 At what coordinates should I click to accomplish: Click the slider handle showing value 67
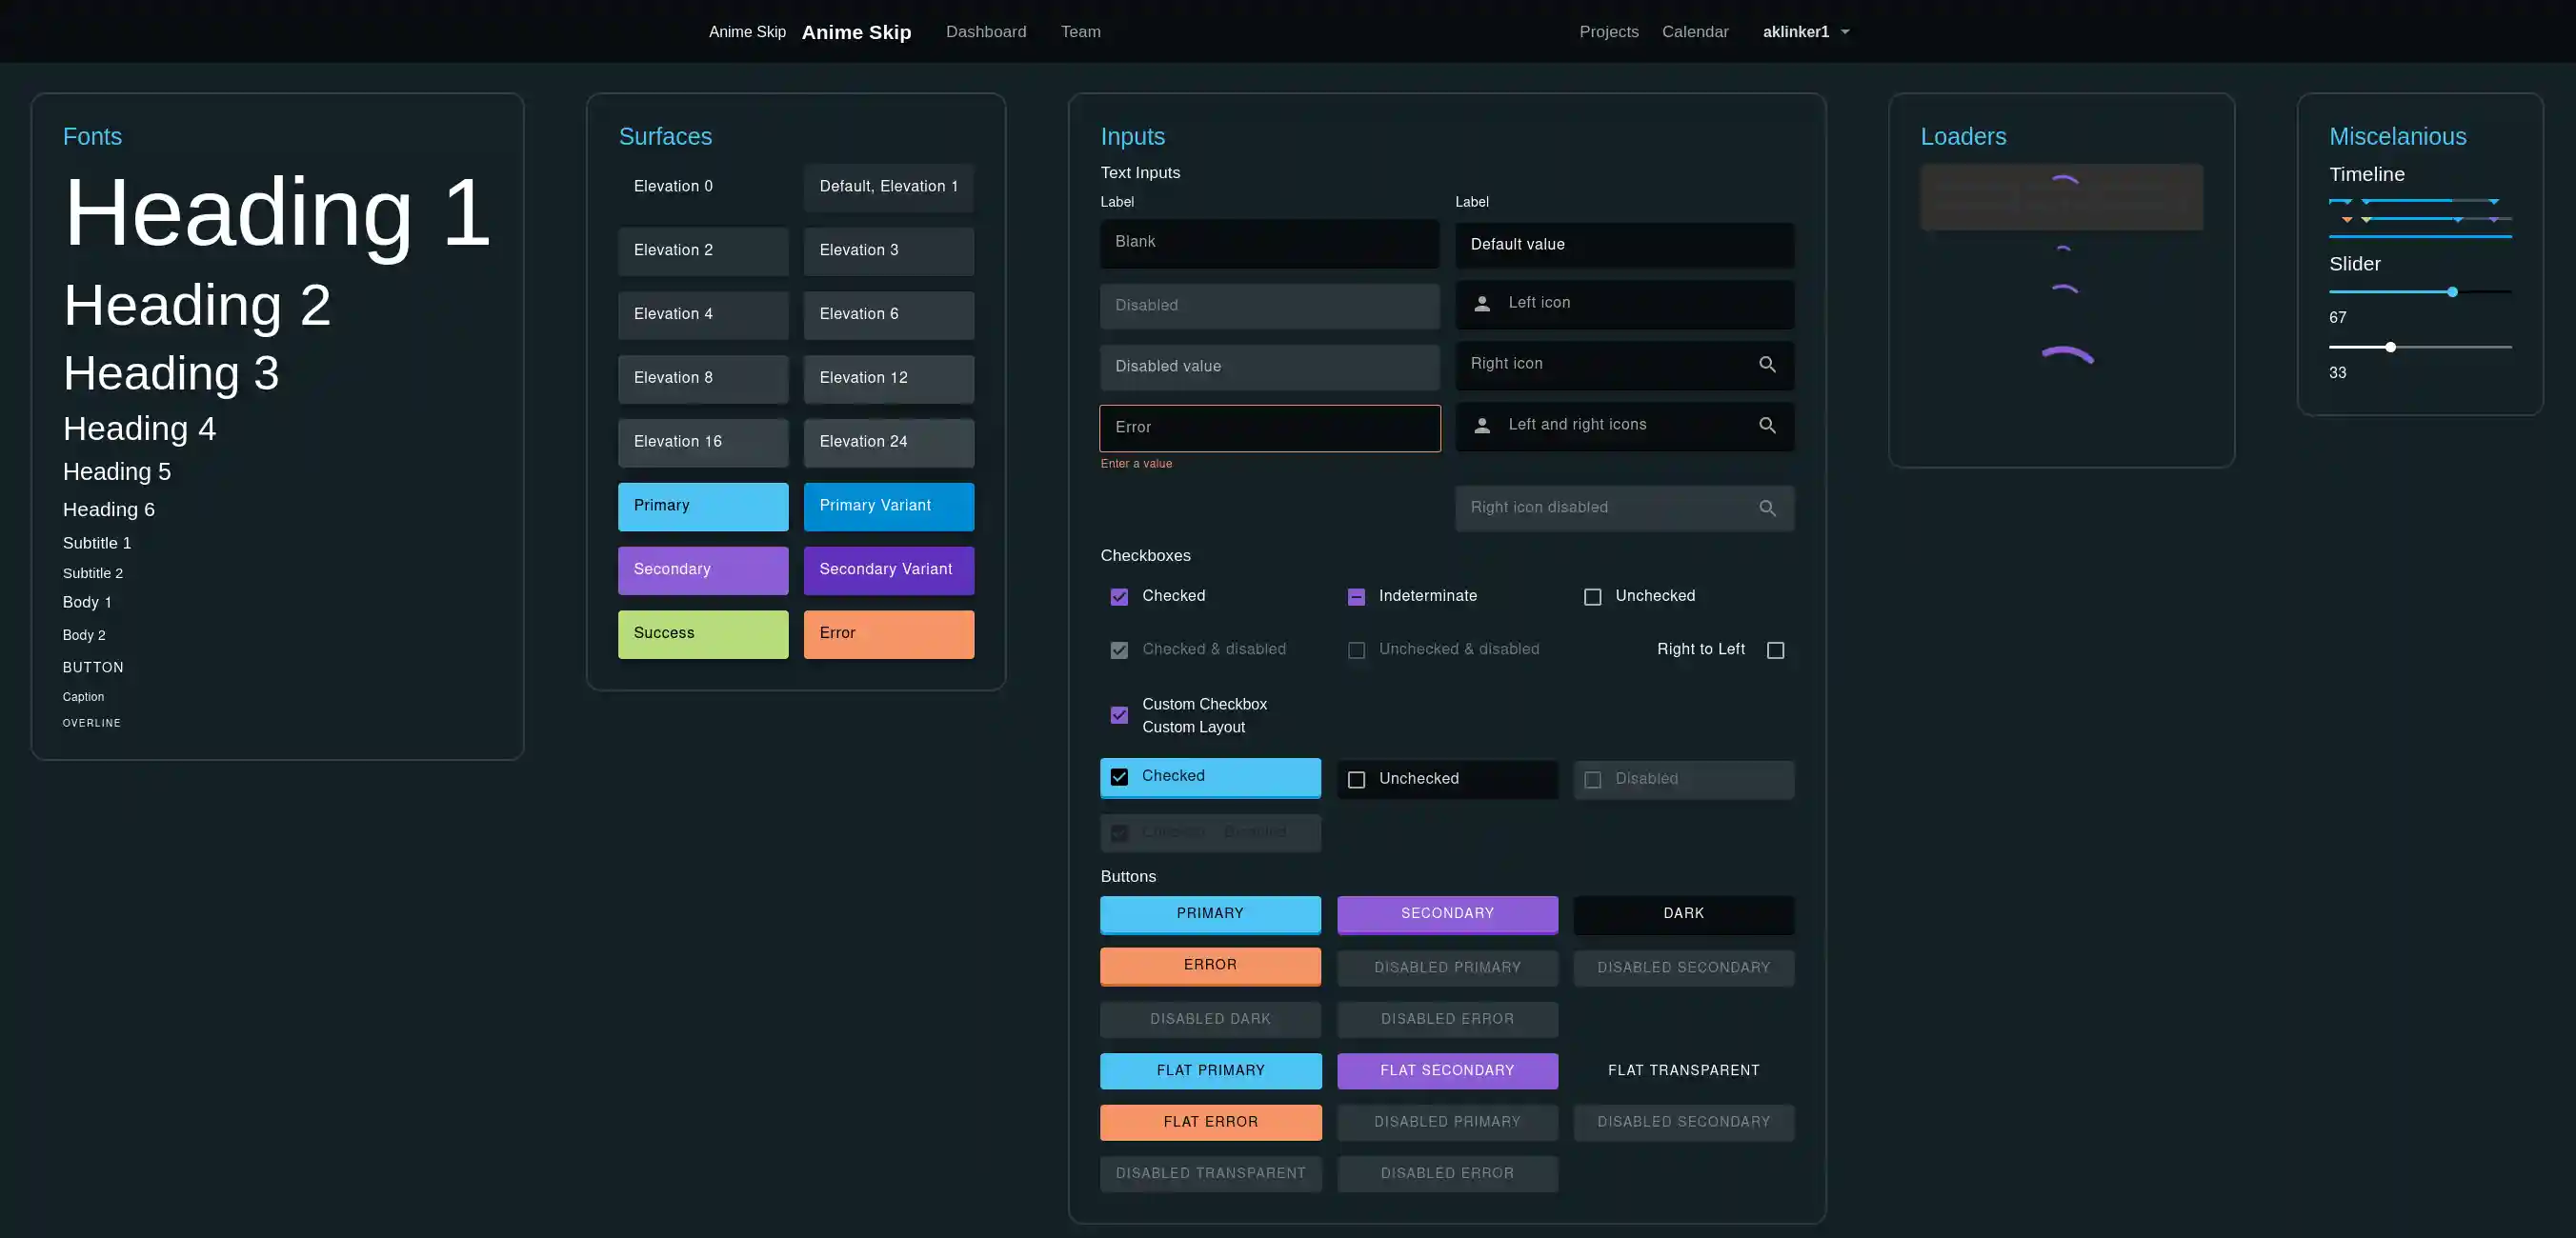point(2452,292)
